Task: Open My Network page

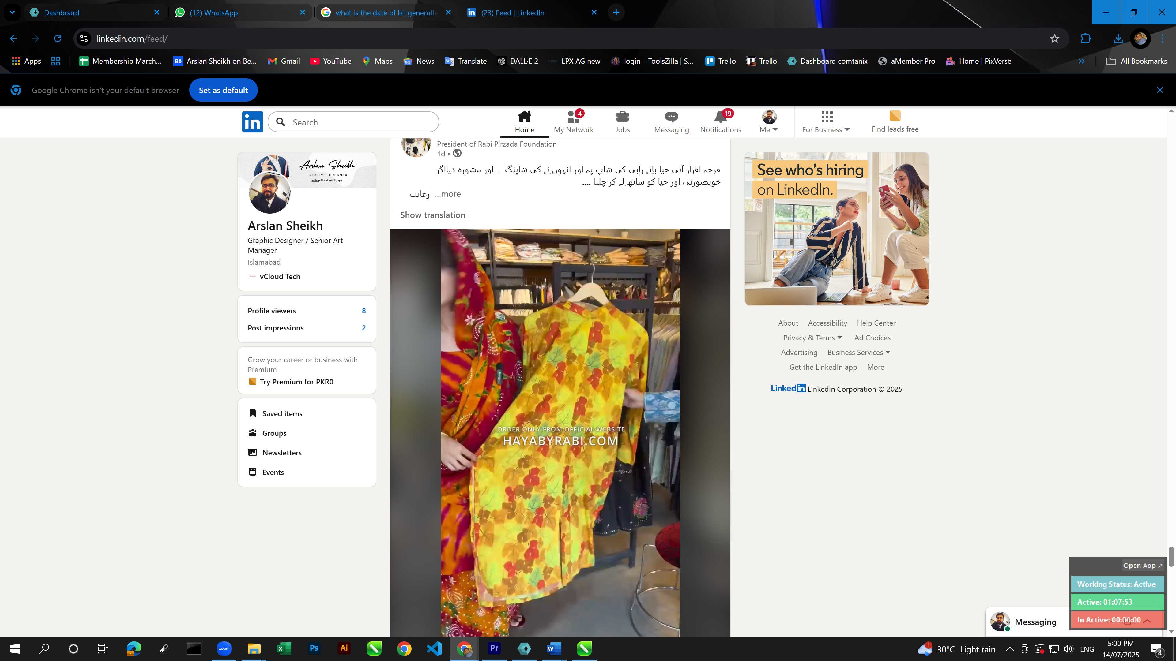Action: point(573,122)
